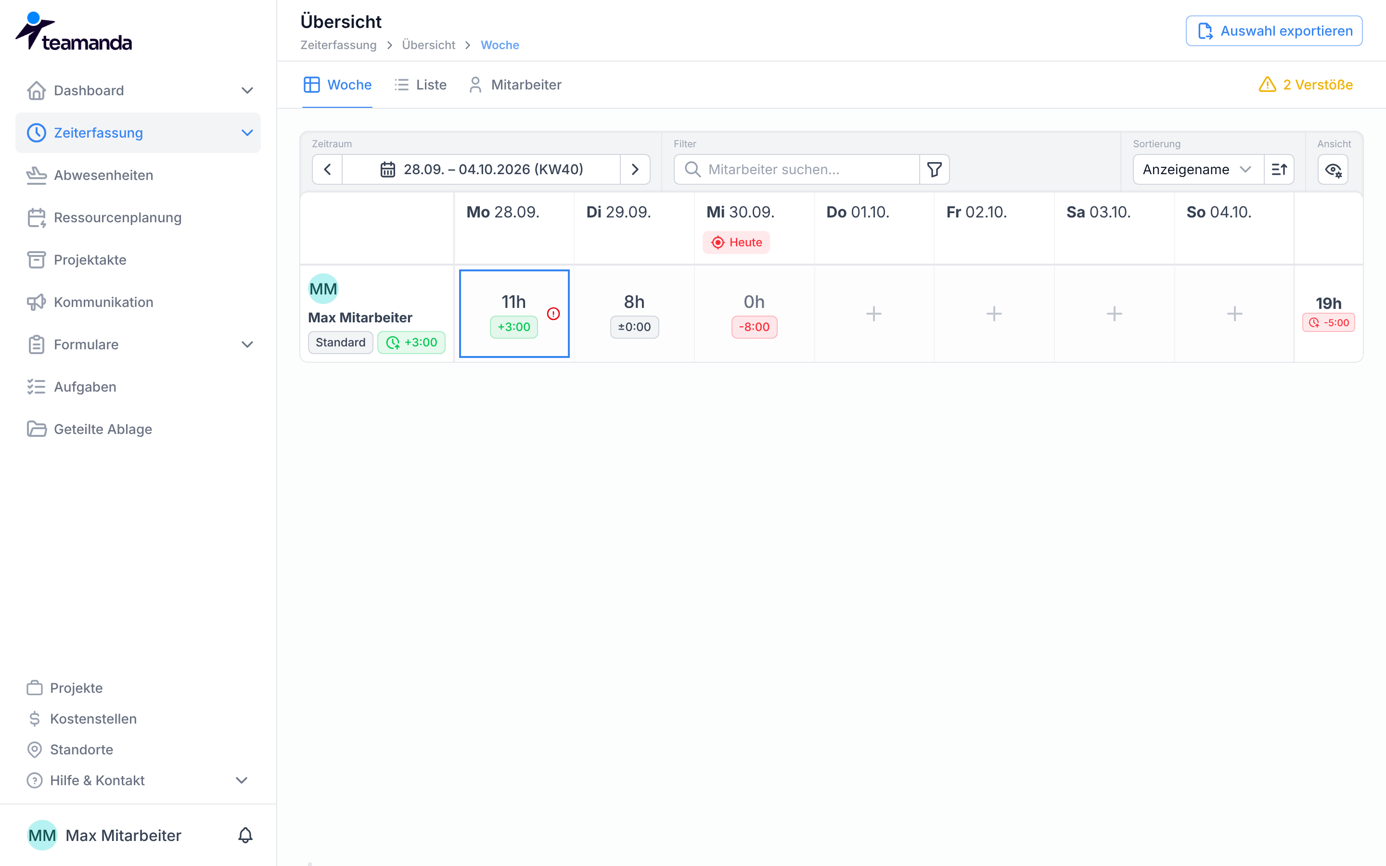This screenshot has width=1386, height=866.
Task: Select Tuesday 8h time cell
Action: coord(634,314)
